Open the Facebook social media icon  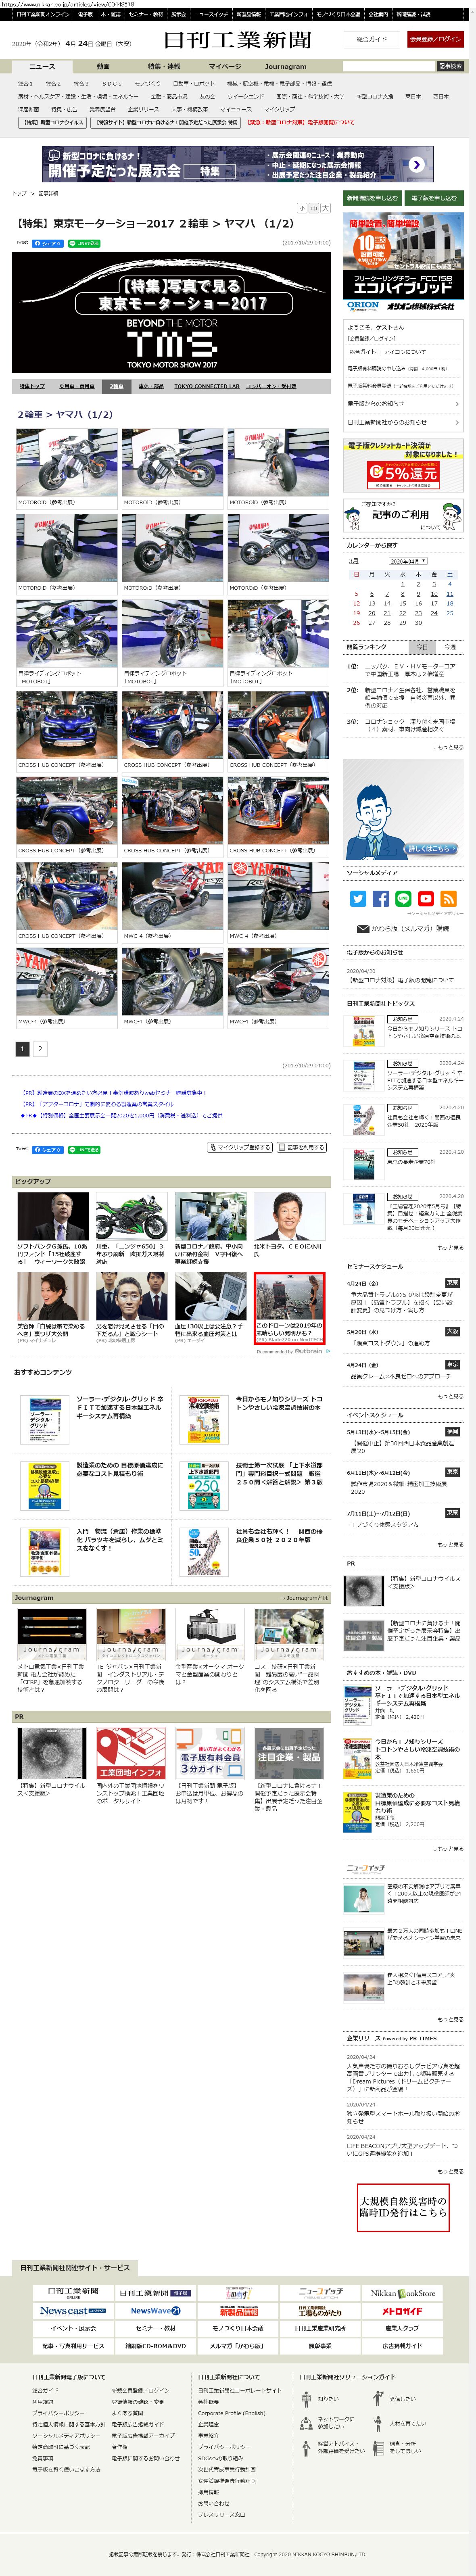pyautogui.click(x=381, y=899)
